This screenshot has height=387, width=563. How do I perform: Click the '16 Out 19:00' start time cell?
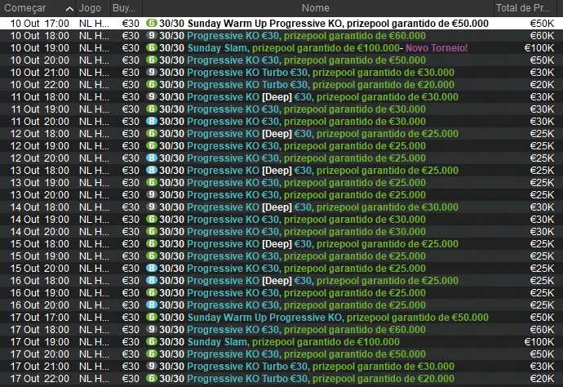coord(39,292)
